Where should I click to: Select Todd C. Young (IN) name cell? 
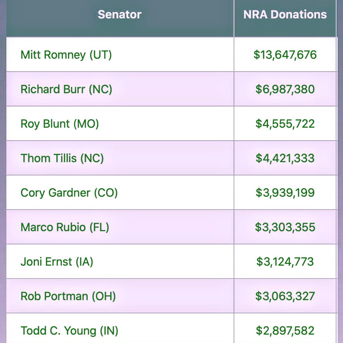point(69,331)
